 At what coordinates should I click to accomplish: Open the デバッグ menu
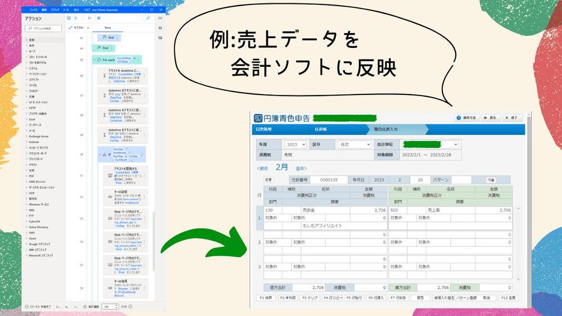(x=55, y=10)
